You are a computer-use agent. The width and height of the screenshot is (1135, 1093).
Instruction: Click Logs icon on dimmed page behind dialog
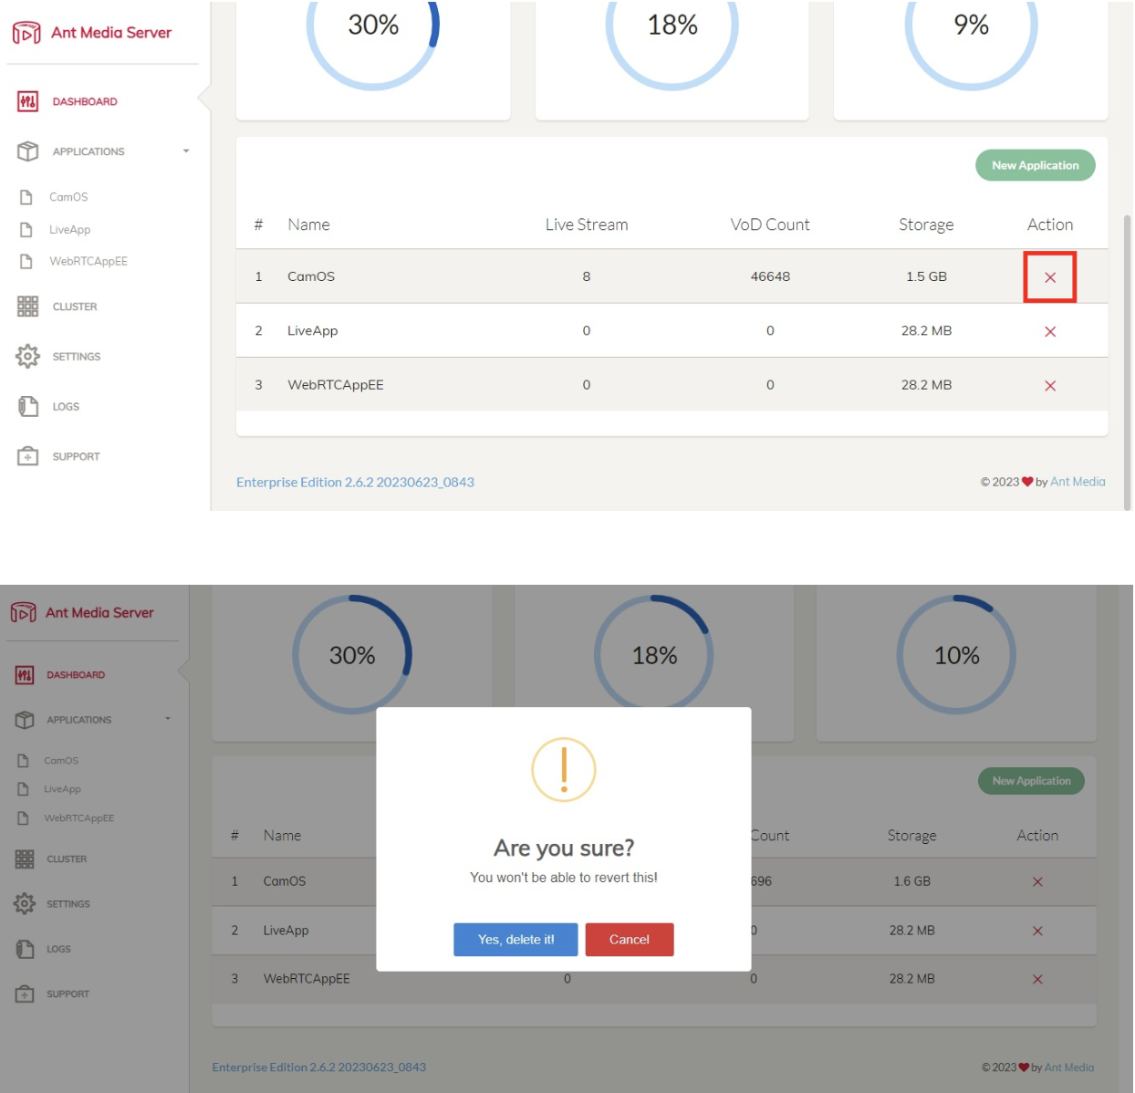click(x=25, y=949)
